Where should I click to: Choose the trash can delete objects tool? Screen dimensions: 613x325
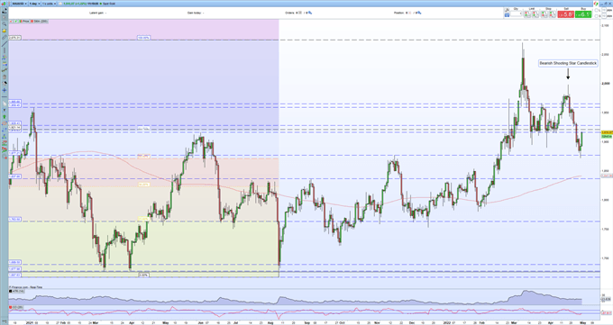coord(5,77)
